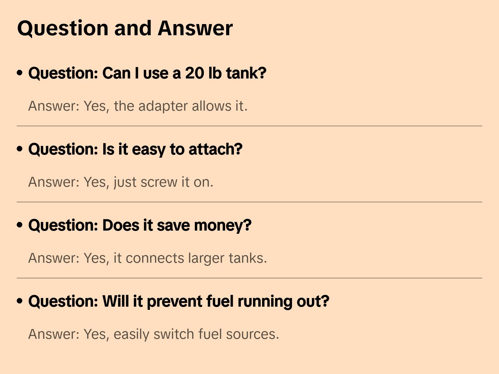Image resolution: width=499 pixels, height=374 pixels.
Task: Click the word "money?" in the third question
Action: tap(223, 225)
